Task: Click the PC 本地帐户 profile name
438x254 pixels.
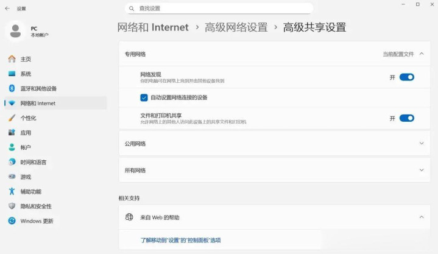Action: point(40,31)
